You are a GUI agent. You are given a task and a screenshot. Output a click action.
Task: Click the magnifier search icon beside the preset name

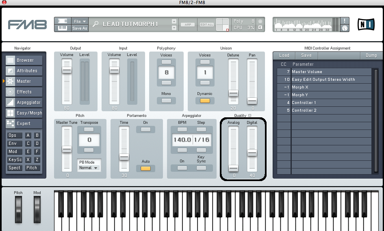pos(95,24)
